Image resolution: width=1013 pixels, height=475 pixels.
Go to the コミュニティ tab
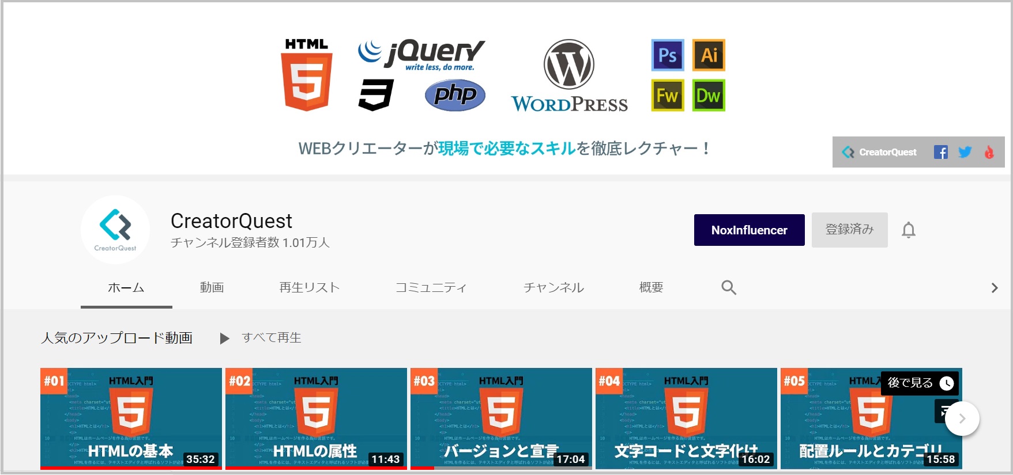pos(431,287)
